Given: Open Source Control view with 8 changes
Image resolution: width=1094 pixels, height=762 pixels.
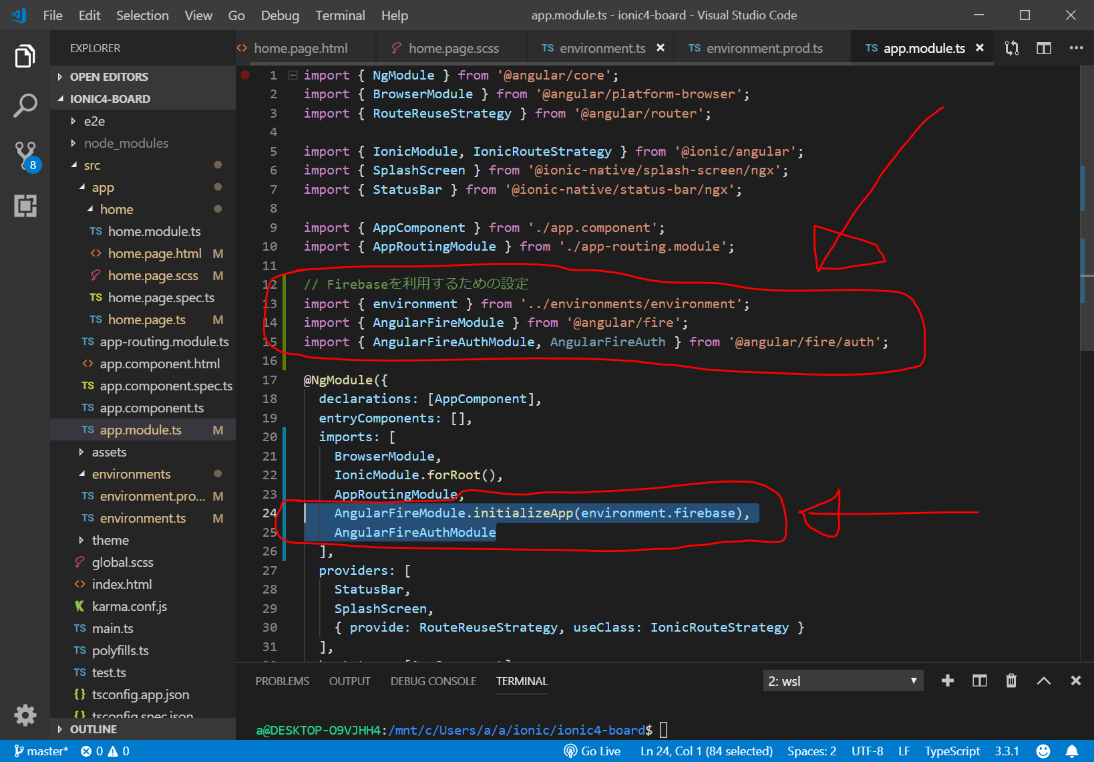Looking at the screenshot, I should [x=25, y=155].
